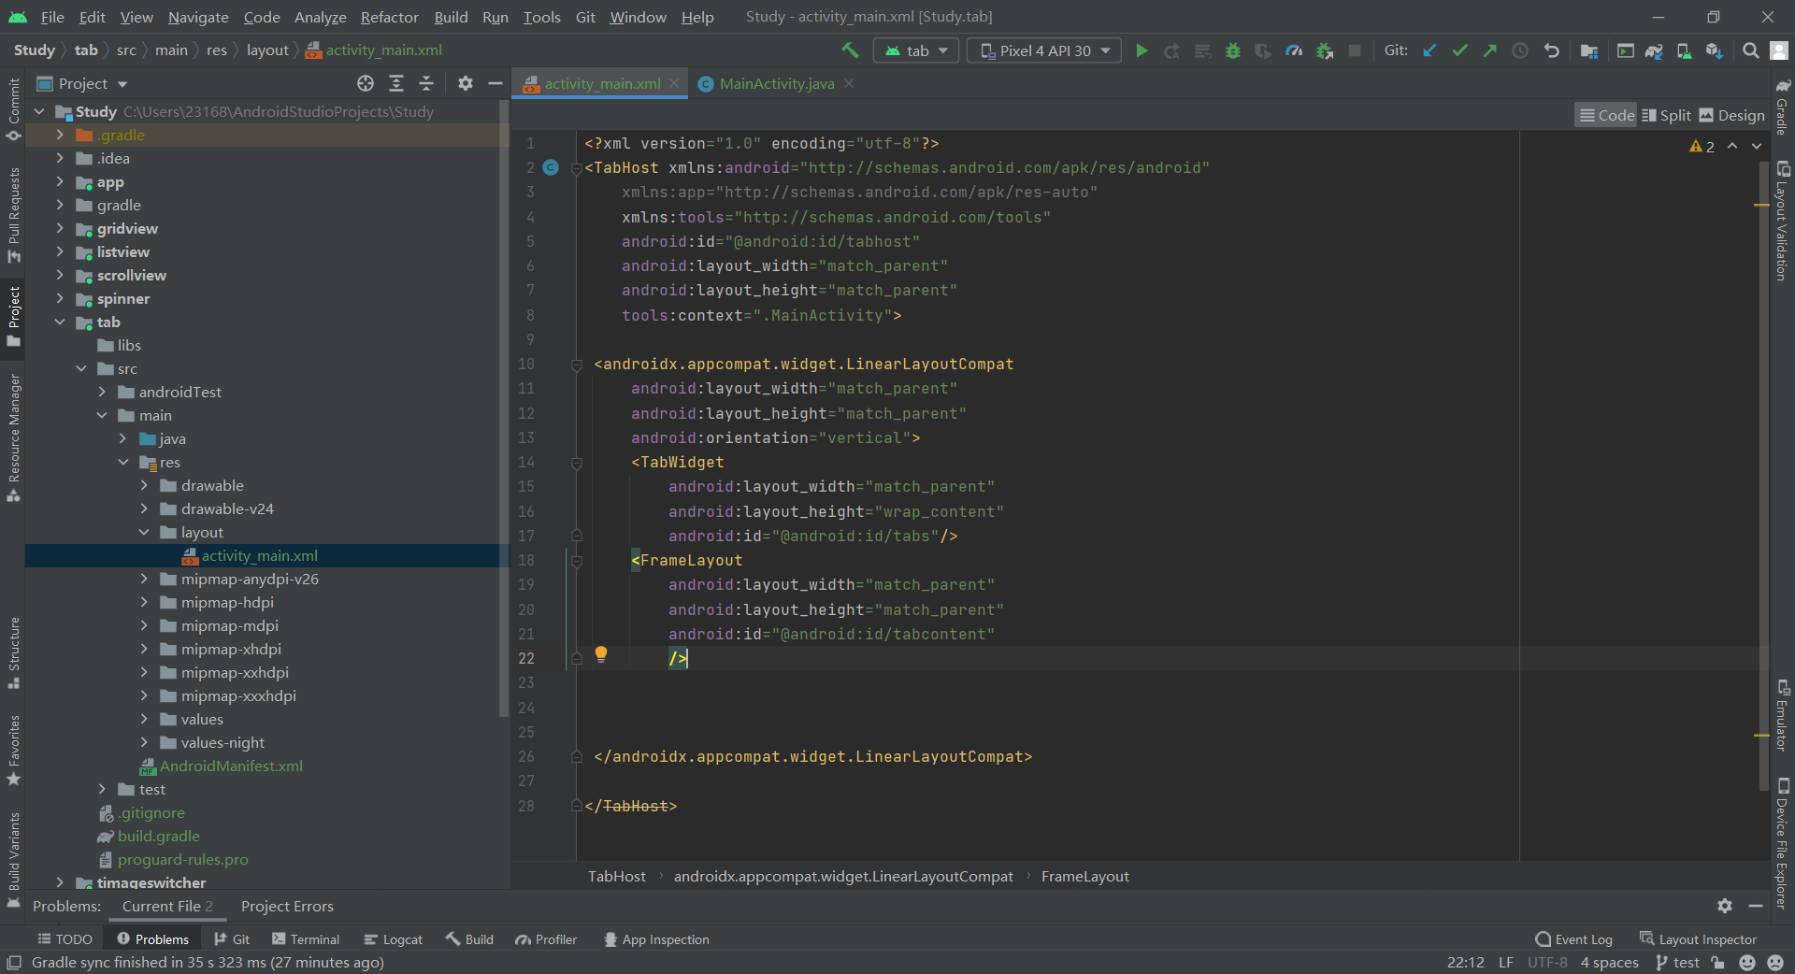Switch editor to Split view mode

[x=1666, y=115]
